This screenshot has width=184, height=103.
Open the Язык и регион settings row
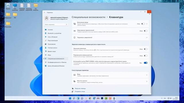(110, 82)
